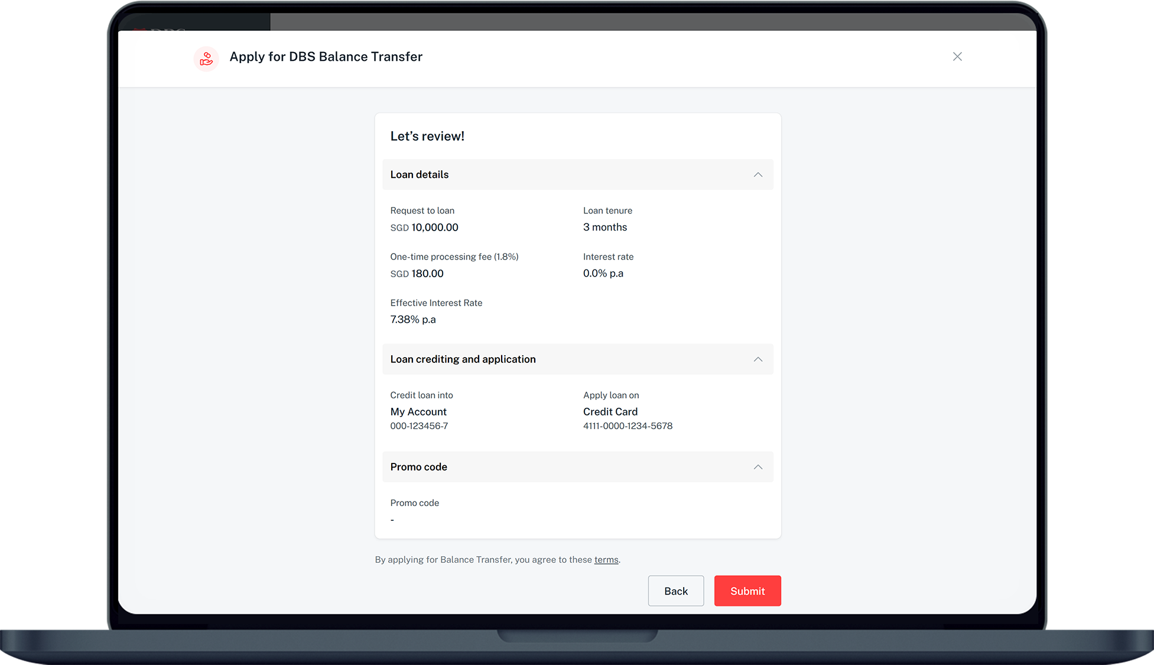Viewport: 1154px width, 665px height.
Task: Submit the balance transfer application
Action: 747,591
